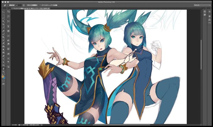
Task: Select the Path Selection tool
Action: pos(3,62)
